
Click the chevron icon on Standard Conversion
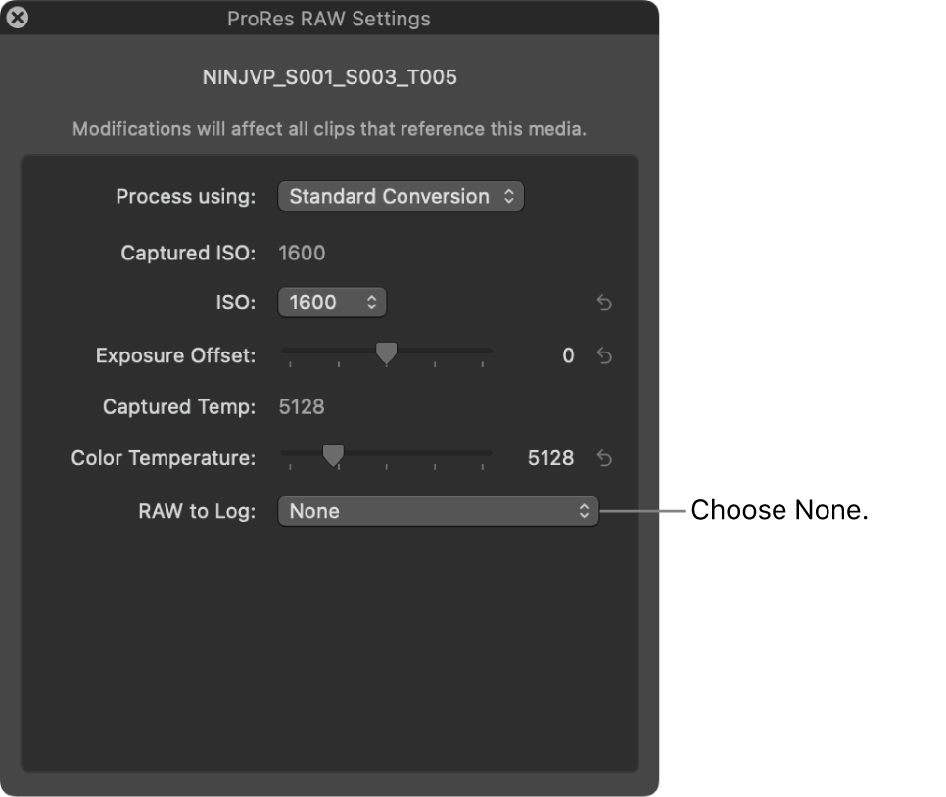click(x=510, y=196)
